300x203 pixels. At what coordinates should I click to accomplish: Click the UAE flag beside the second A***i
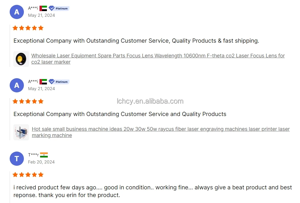(x=43, y=82)
